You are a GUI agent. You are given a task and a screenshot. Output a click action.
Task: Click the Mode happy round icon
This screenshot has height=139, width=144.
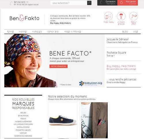pyautogui.click(x=108, y=16)
